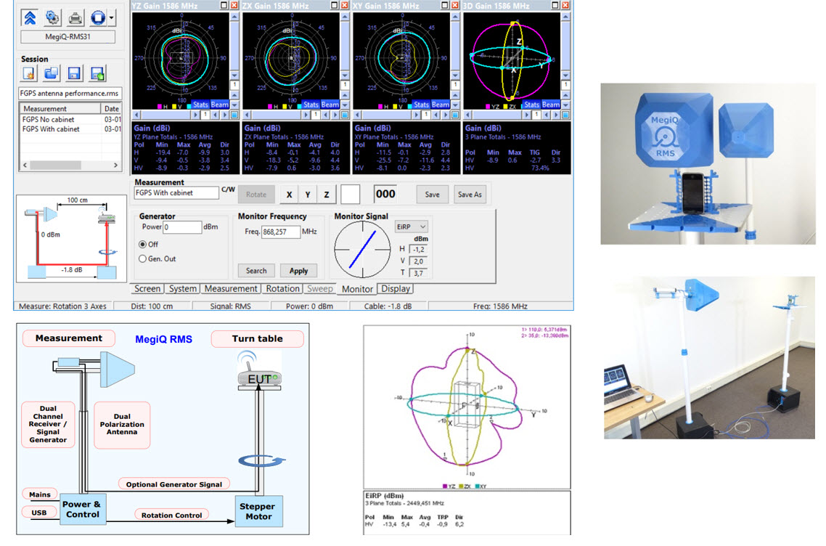Viewport: 826px width, 546px height.
Task: Close the 3D Gain chart window
Action: (x=565, y=5)
